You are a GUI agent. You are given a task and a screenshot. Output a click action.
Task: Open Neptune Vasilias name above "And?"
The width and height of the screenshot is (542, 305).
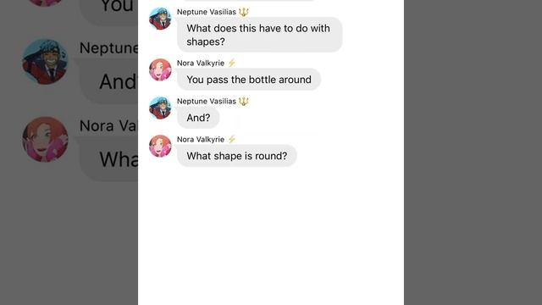pos(207,102)
